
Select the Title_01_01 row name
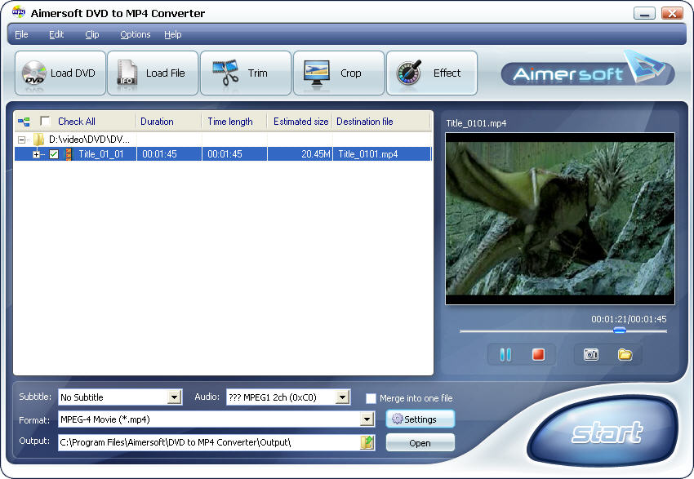[x=101, y=154]
